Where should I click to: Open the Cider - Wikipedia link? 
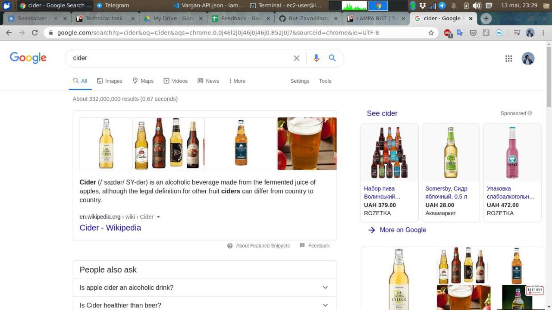click(x=110, y=228)
